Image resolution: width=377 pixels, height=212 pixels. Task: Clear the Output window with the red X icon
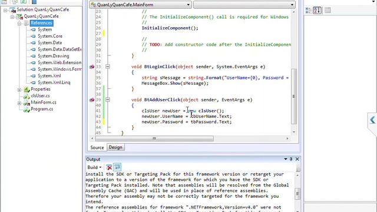pyautogui.click(x=109, y=167)
